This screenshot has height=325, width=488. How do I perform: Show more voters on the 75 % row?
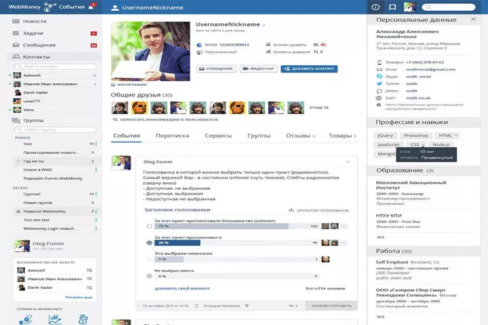click(x=344, y=227)
